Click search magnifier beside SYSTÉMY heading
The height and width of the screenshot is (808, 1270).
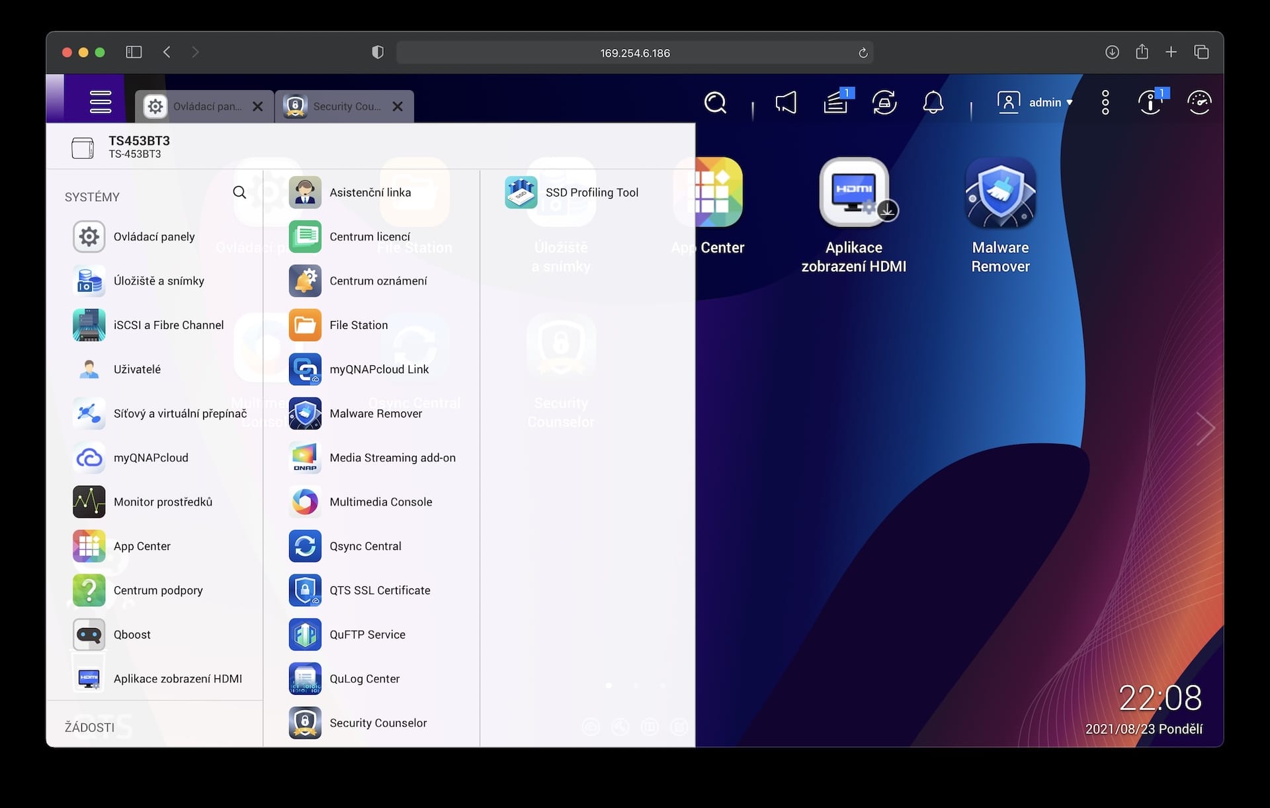pyautogui.click(x=239, y=193)
